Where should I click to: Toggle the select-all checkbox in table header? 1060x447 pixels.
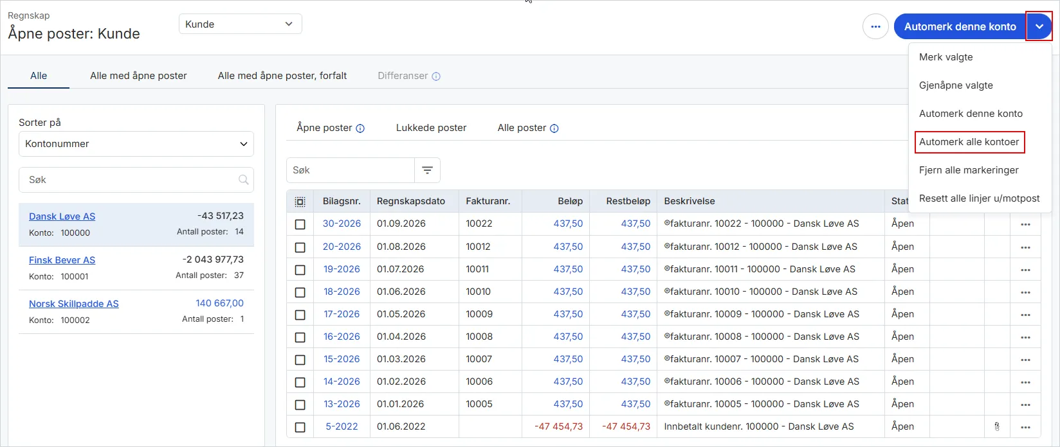click(300, 202)
